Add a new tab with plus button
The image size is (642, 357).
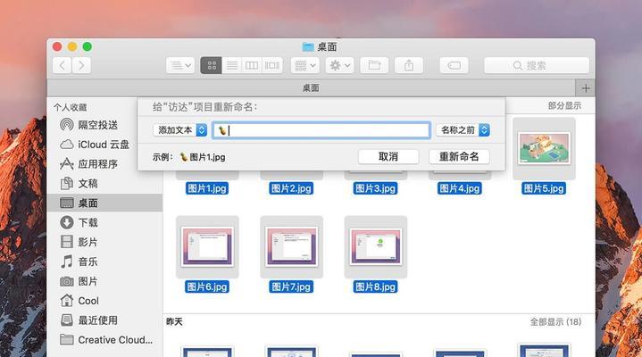click(x=586, y=88)
